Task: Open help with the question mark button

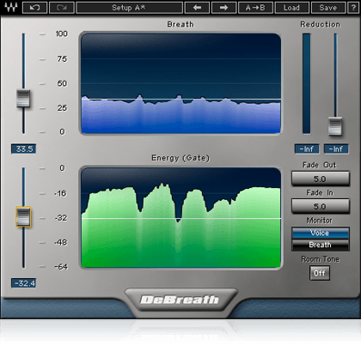Action: [353, 8]
